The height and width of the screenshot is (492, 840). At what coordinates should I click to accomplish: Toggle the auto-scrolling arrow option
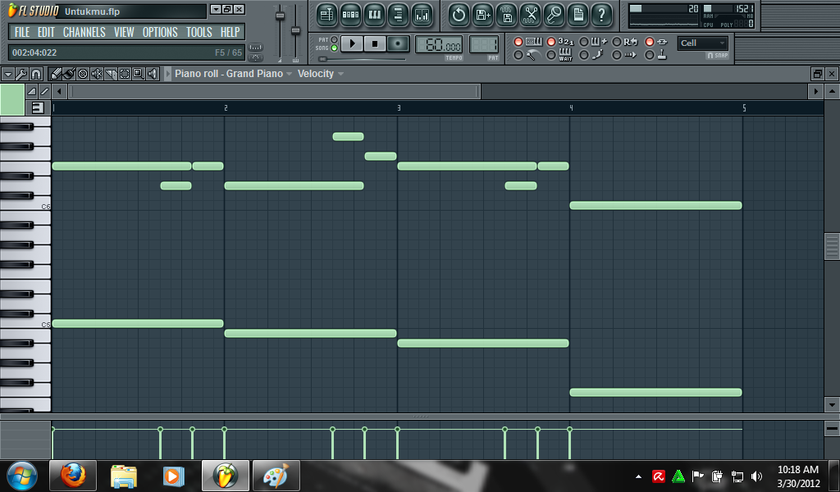pos(617,55)
